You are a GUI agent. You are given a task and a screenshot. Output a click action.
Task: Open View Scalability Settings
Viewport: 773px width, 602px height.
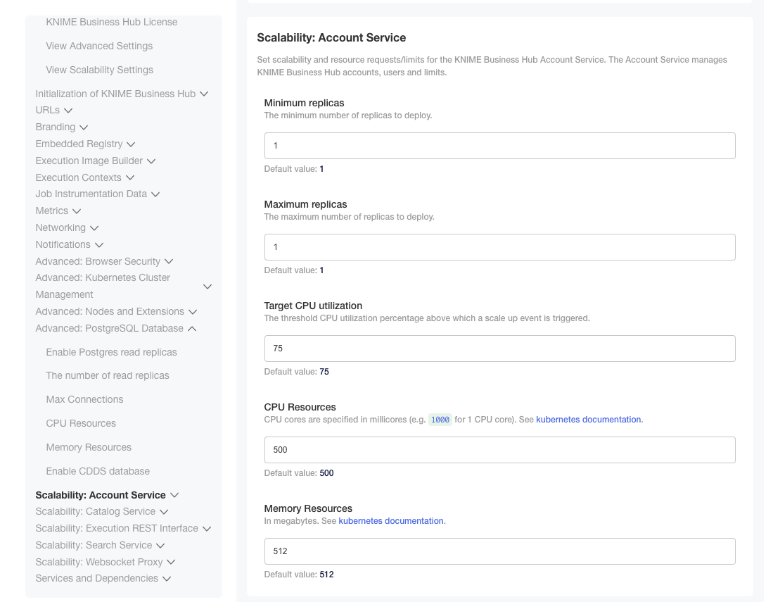[x=99, y=70]
